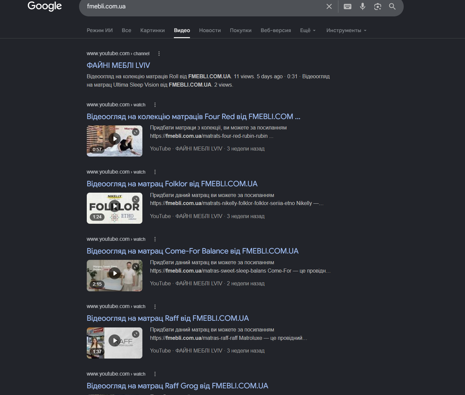This screenshot has width=465, height=395.
Task: Expand the 1:37 Raff thumbnail preview icon
Action: [x=136, y=334]
